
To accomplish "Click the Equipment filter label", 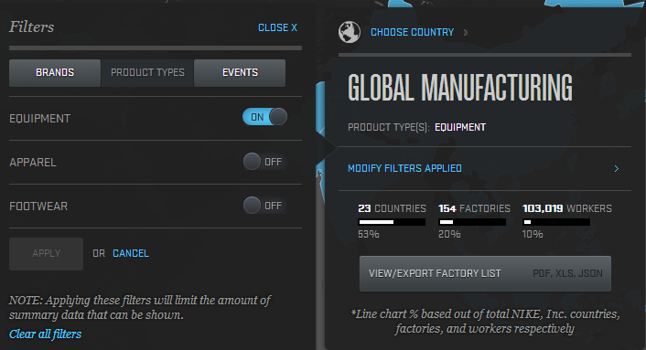I will 40,119.
